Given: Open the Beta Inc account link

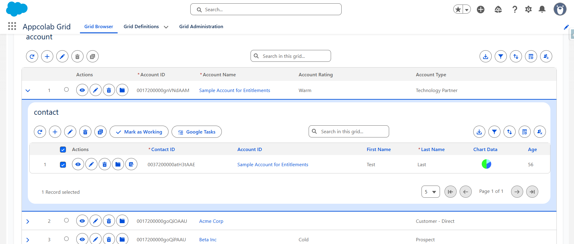Looking at the screenshot, I should [x=208, y=240].
